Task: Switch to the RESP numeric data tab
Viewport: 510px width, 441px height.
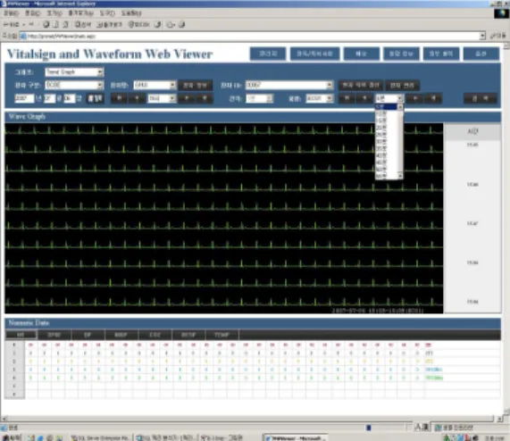Action: (x=188, y=335)
